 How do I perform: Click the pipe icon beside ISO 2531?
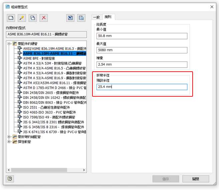[20, 107]
